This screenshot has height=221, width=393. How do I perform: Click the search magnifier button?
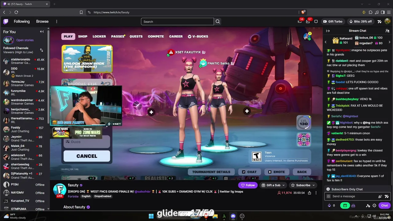pyautogui.click(x=218, y=21)
